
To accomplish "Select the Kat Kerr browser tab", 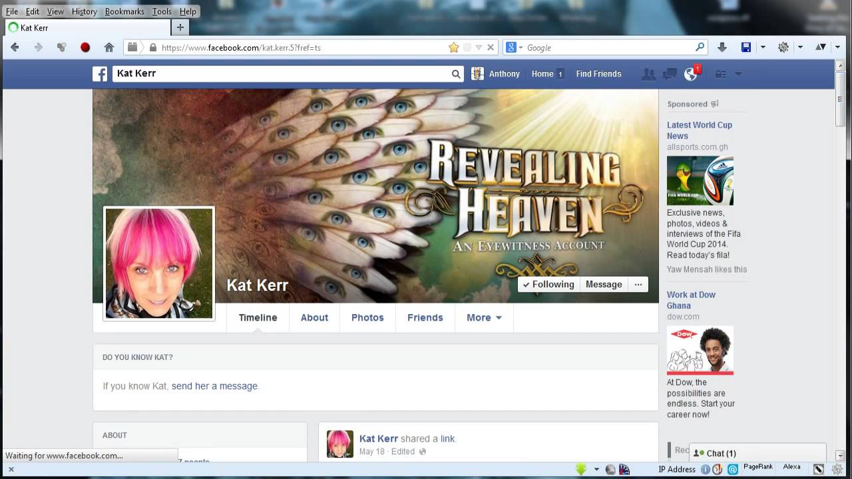I will 87,27.
